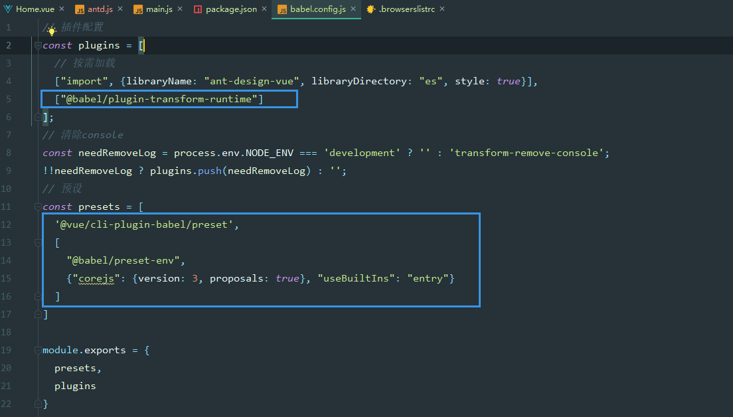The height and width of the screenshot is (417, 733).
Task: Close the antd.js tab
Action: pyautogui.click(x=120, y=9)
